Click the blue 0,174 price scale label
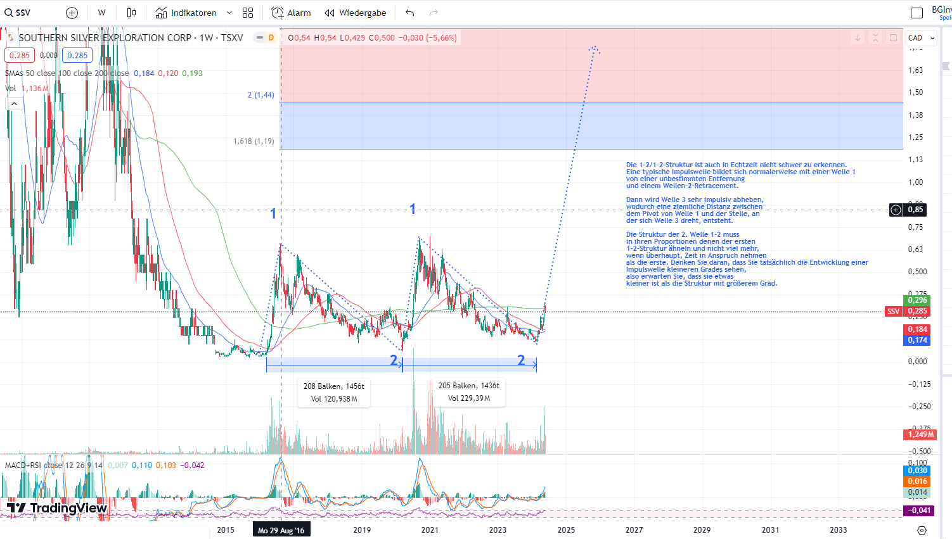952x539 pixels. pos(917,340)
